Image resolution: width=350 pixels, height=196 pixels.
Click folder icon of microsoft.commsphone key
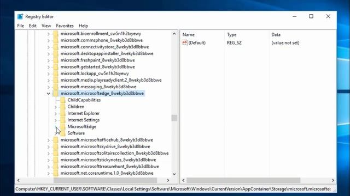click(x=56, y=40)
